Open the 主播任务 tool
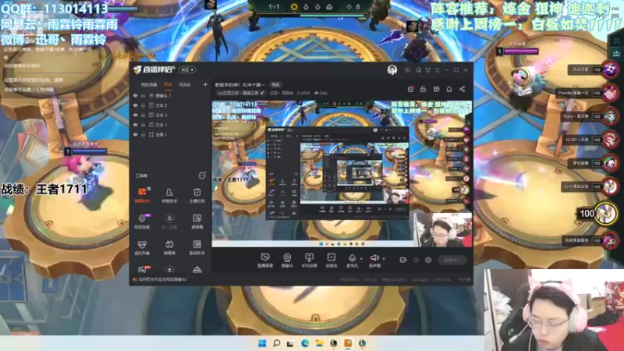This screenshot has width=624, height=351. pyautogui.click(x=197, y=196)
